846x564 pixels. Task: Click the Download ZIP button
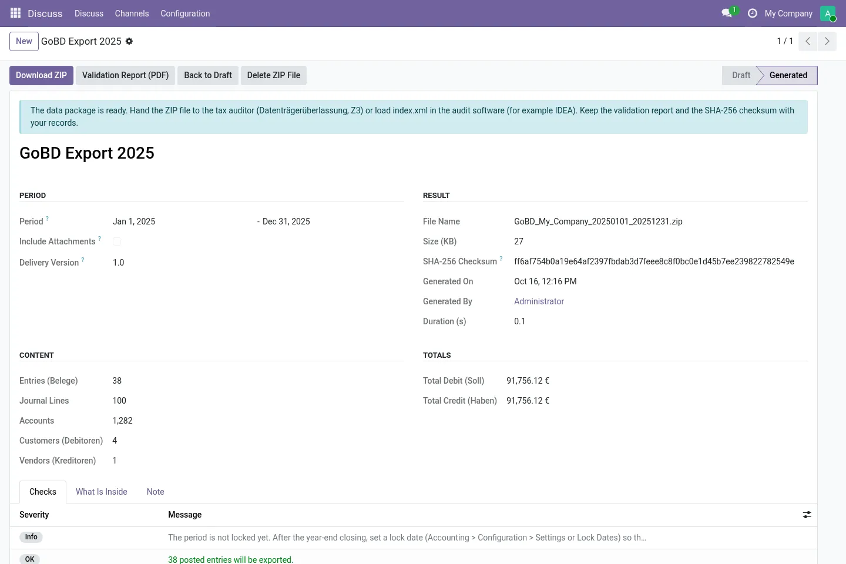(x=41, y=75)
